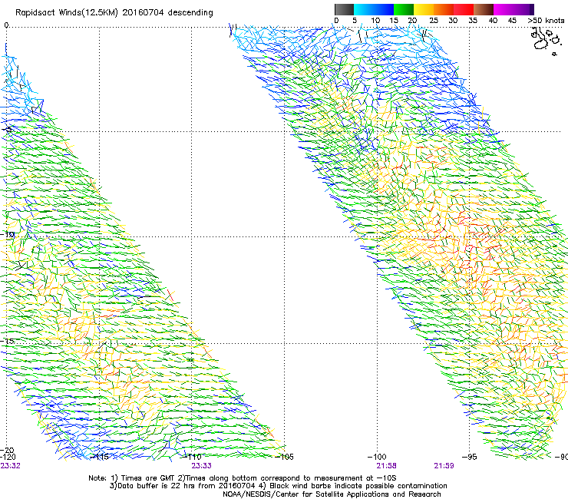The width and height of the screenshot is (568, 499).
Task: Select the red 30-35 knots legend segment
Action: point(464,9)
